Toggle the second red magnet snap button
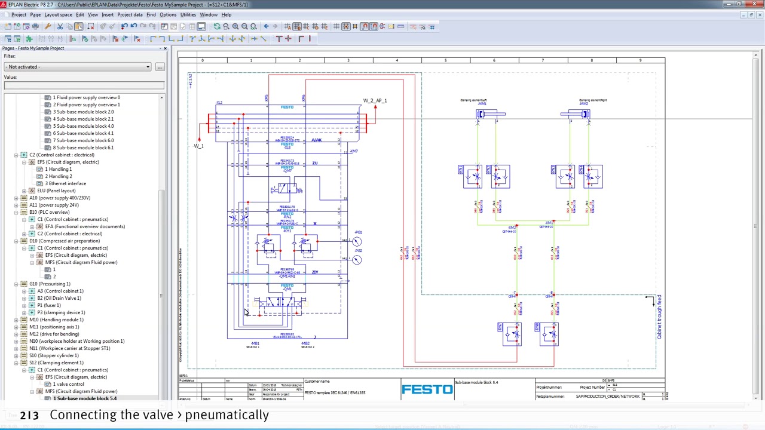The width and height of the screenshot is (765, 430). 374,26
